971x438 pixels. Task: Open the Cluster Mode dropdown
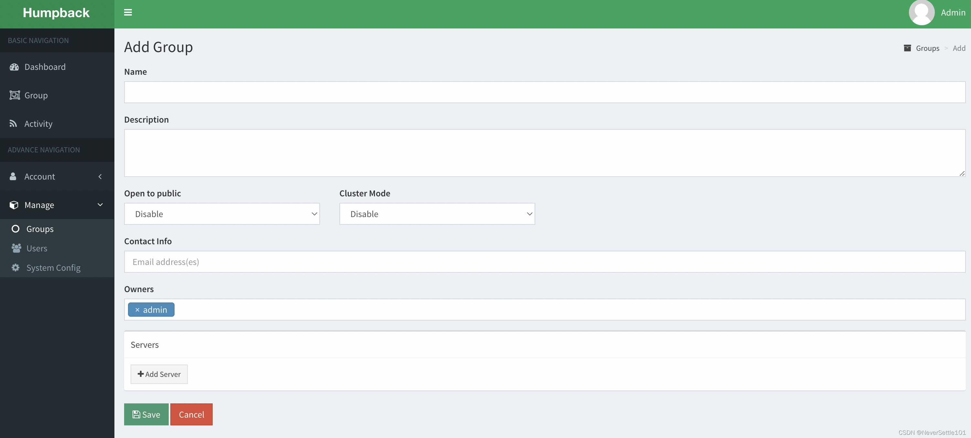coord(437,214)
